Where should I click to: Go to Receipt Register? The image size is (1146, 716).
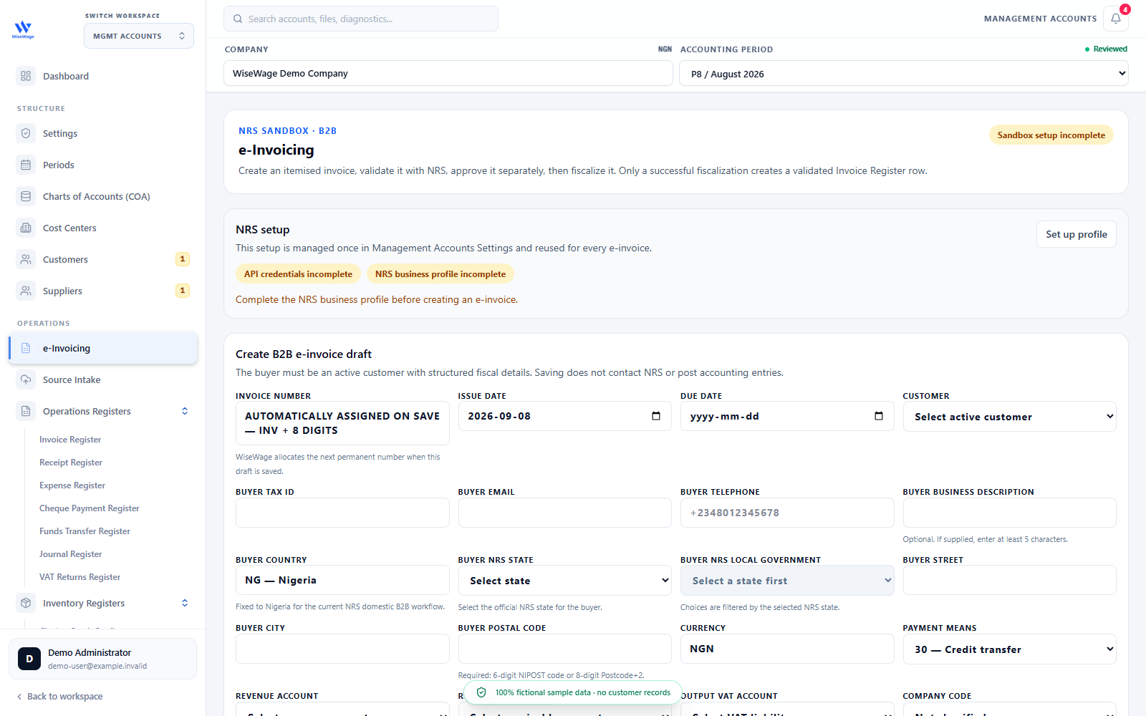tap(71, 463)
